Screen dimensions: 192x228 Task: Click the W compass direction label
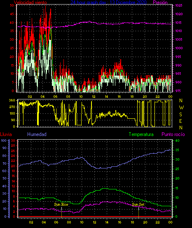click(181, 108)
